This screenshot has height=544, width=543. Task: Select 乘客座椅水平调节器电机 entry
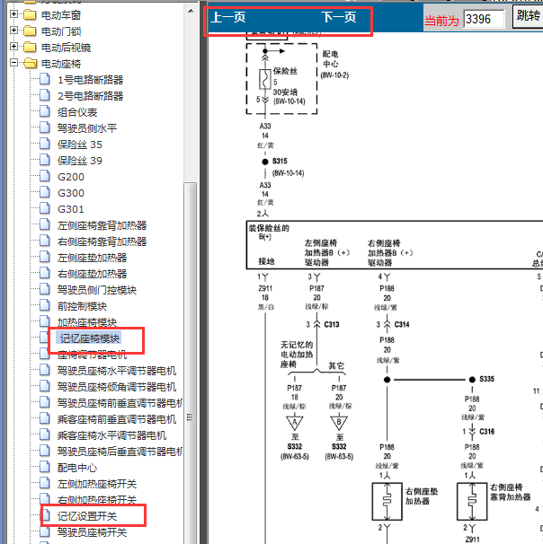pyautogui.click(x=111, y=435)
